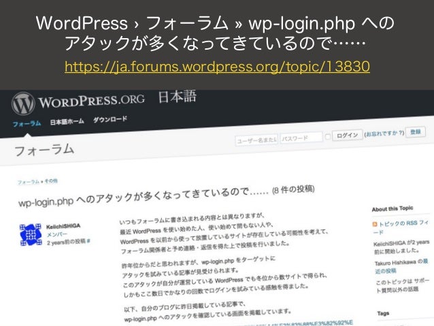Click the フォーラム breadcrumb link
The width and height of the screenshot is (434, 326).
click(29, 182)
